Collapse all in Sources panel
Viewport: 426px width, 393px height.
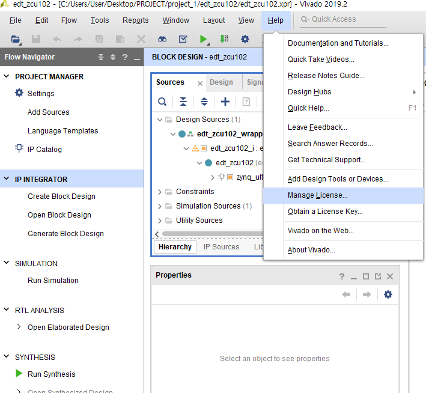point(183,102)
